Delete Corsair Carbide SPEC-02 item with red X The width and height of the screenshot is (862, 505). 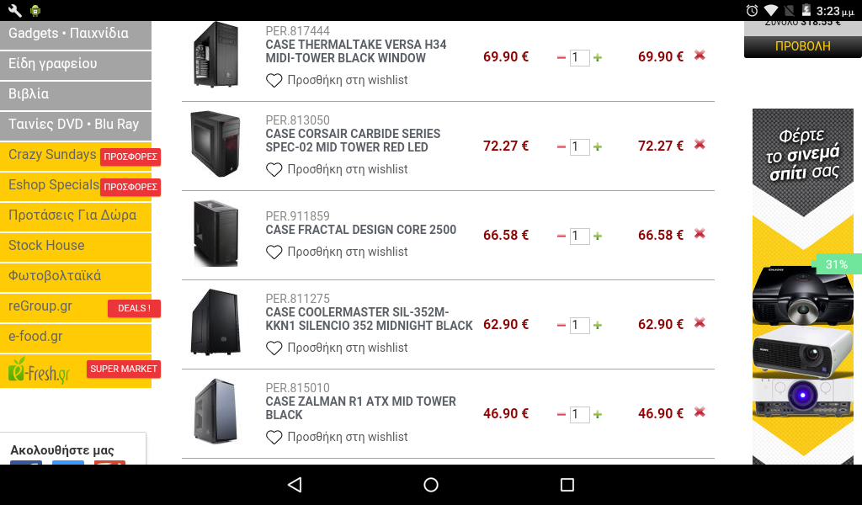pyautogui.click(x=700, y=144)
